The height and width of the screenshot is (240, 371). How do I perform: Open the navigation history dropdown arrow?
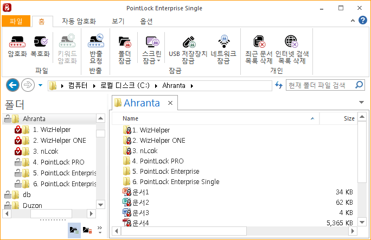tap(41, 85)
